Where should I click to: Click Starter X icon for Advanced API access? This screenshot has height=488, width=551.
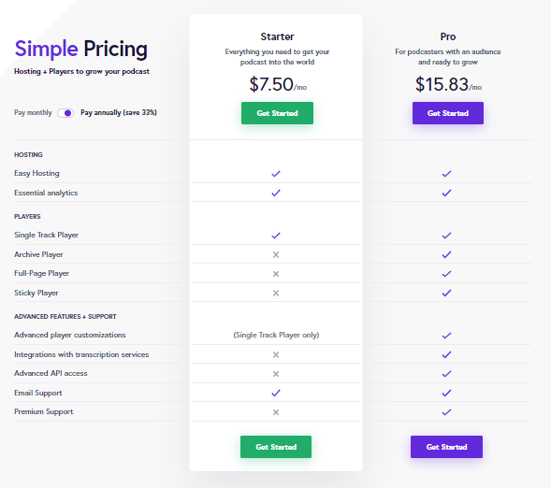(x=276, y=374)
